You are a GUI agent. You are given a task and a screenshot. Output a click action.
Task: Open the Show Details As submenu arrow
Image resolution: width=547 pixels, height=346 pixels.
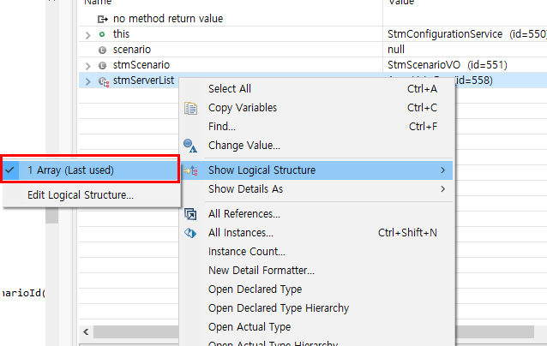(x=442, y=189)
